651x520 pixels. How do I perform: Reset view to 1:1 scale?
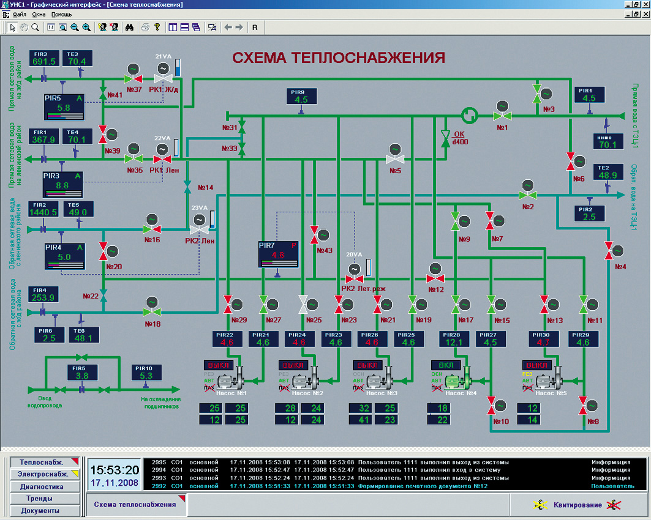[x=51, y=28]
